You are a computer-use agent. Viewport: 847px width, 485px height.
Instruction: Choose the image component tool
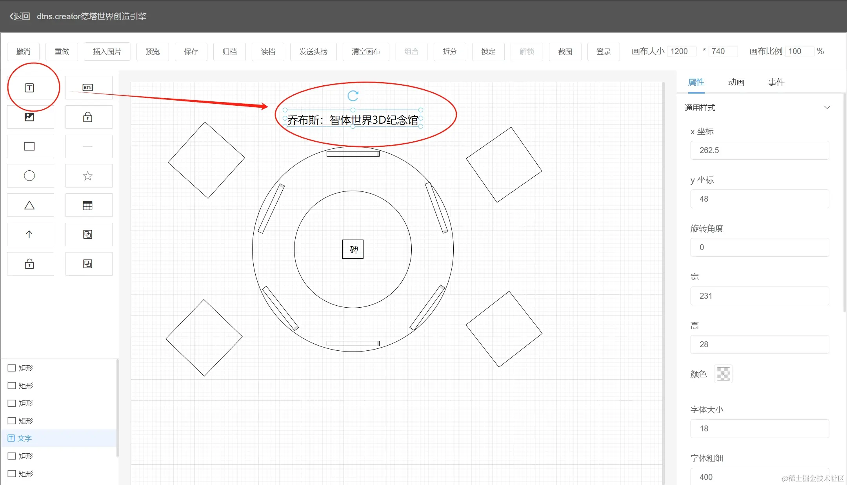(x=30, y=117)
